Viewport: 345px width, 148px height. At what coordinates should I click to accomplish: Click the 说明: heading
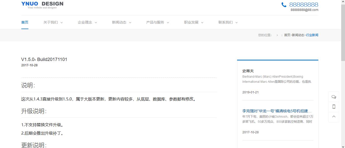tap(28, 85)
